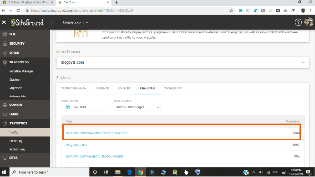Collapse the sidebar with the X icon
The width and height of the screenshot is (315, 177).
pyautogui.click(x=4, y=22)
